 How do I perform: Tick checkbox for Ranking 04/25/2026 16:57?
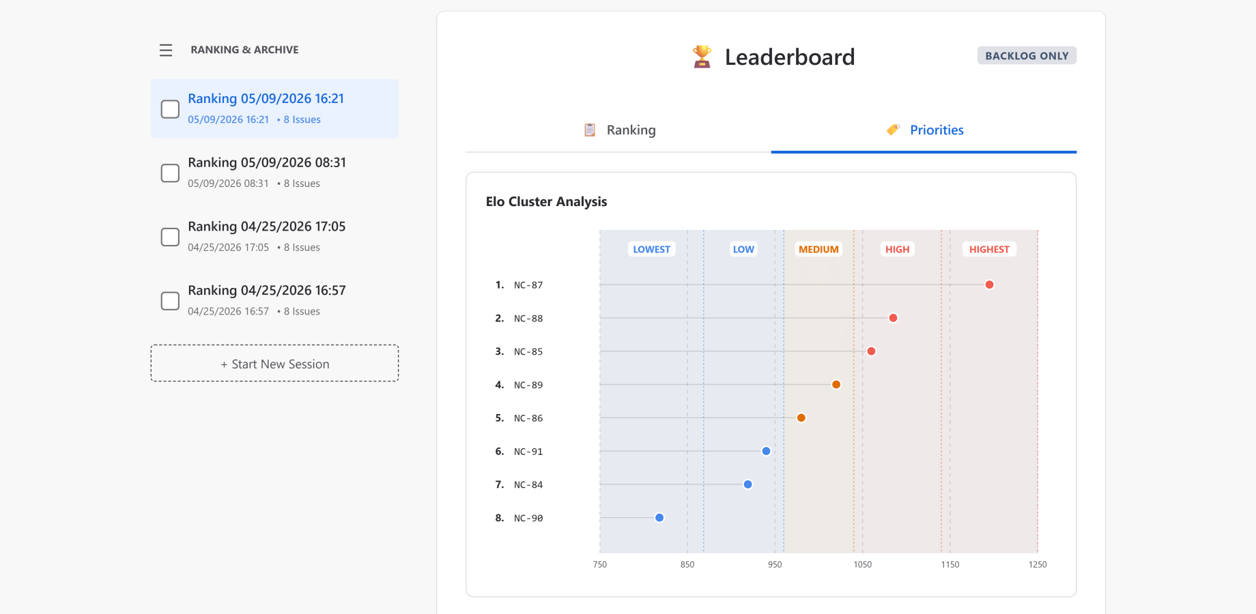coord(170,301)
